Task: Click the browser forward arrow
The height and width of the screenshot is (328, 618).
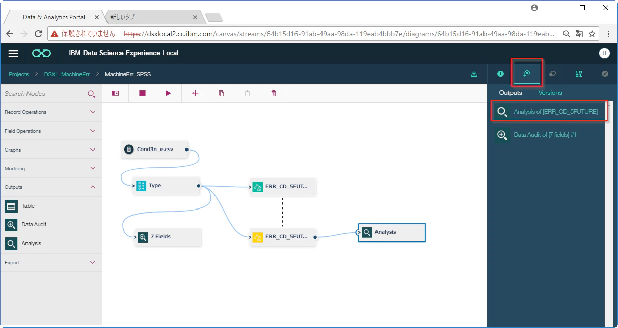Action: pyautogui.click(x=24, y=34)
